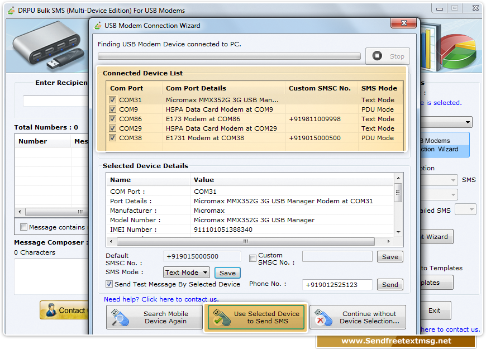Click the magnifier icon on Search Mobile Device Again

120,318
